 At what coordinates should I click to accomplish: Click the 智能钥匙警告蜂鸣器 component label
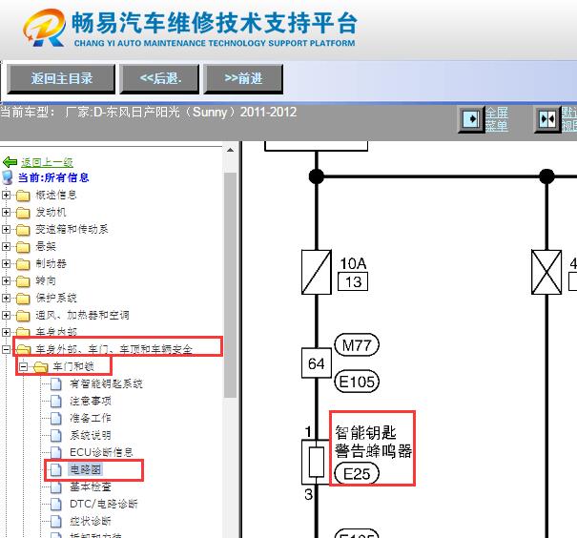(x=373, y=442)
